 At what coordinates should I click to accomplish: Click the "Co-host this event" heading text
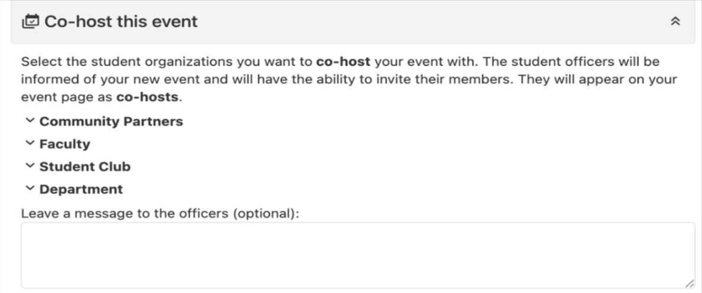[121, 22]
